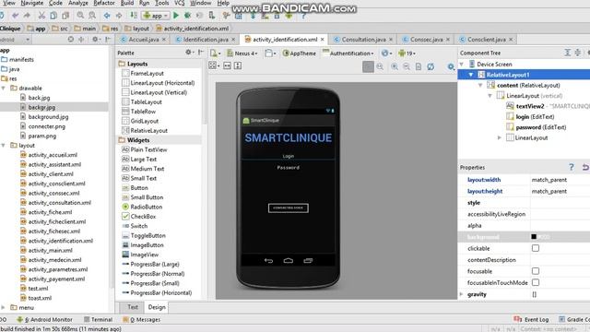Navigate back with the blue left arrow
The width and height of the screenshot is (590, 332).
tap(107, 16)
